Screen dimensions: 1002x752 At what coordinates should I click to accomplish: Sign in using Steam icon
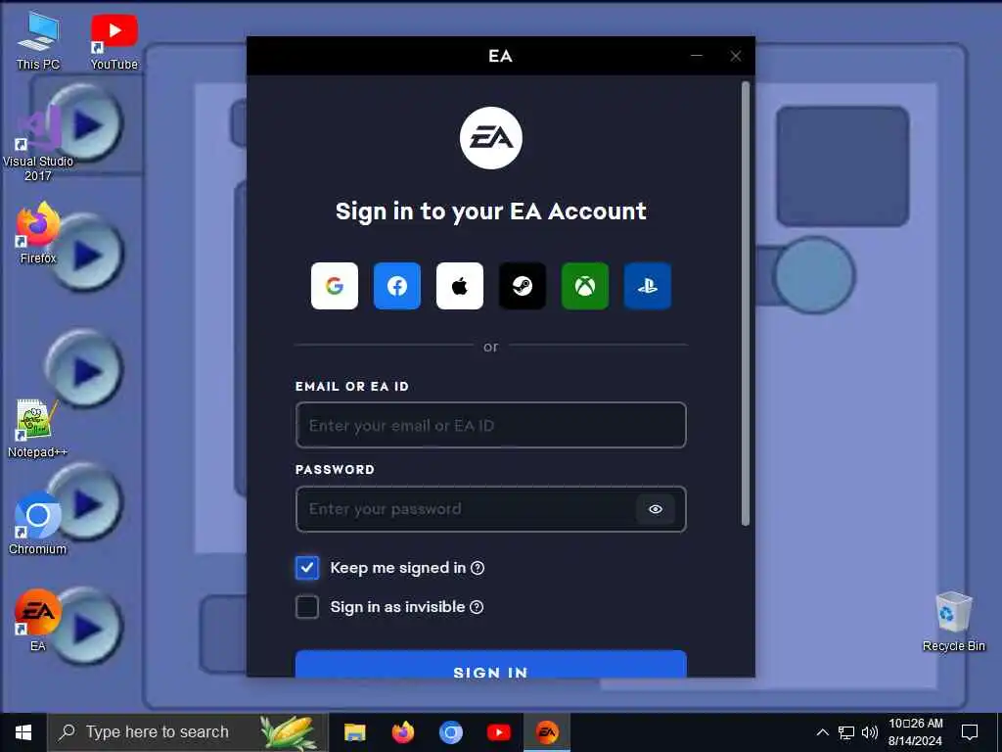[x=523, y=286]
